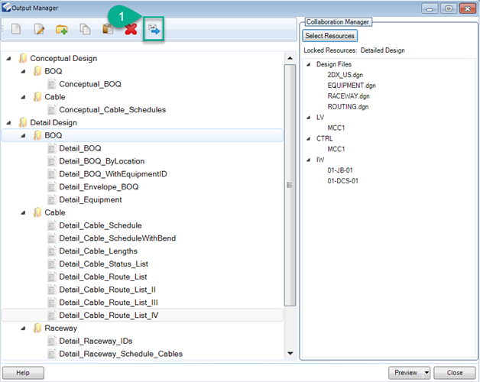The image size is (480, 382).
Task: Click the New report blank page icon
Action: tap(16, 29)
